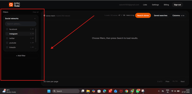Open Wi-Fi network settings in tray
This screenshot has width=192, height=94.
(x=172, y=91)
